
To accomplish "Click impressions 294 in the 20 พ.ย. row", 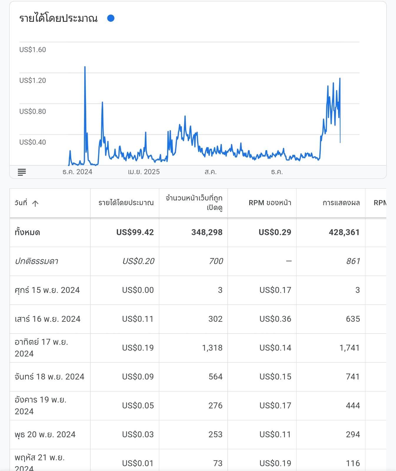I will click(353, 434).
